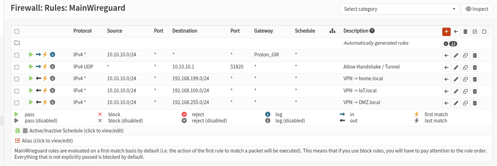Toggle the pass icon on Proton_GW rule

point(31,55)
